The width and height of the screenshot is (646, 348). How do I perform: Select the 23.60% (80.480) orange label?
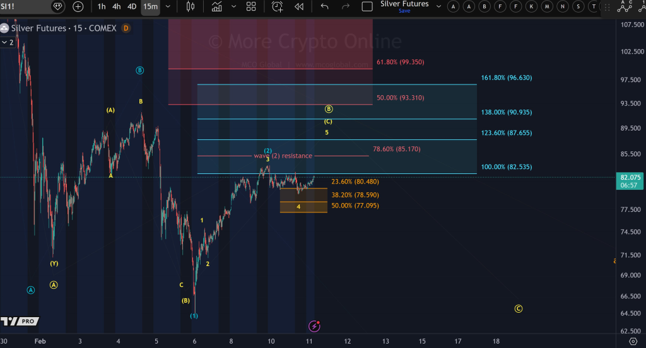(355, 181)
